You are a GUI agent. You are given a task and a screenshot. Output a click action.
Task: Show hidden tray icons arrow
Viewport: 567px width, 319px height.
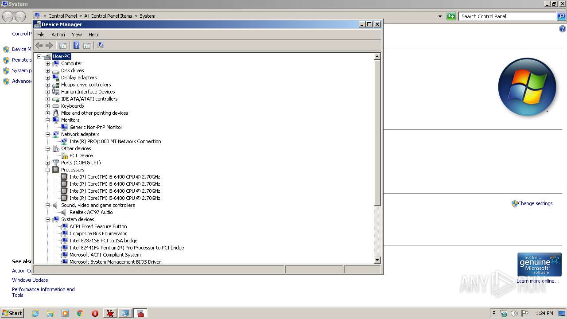click(x=494, y=313)
